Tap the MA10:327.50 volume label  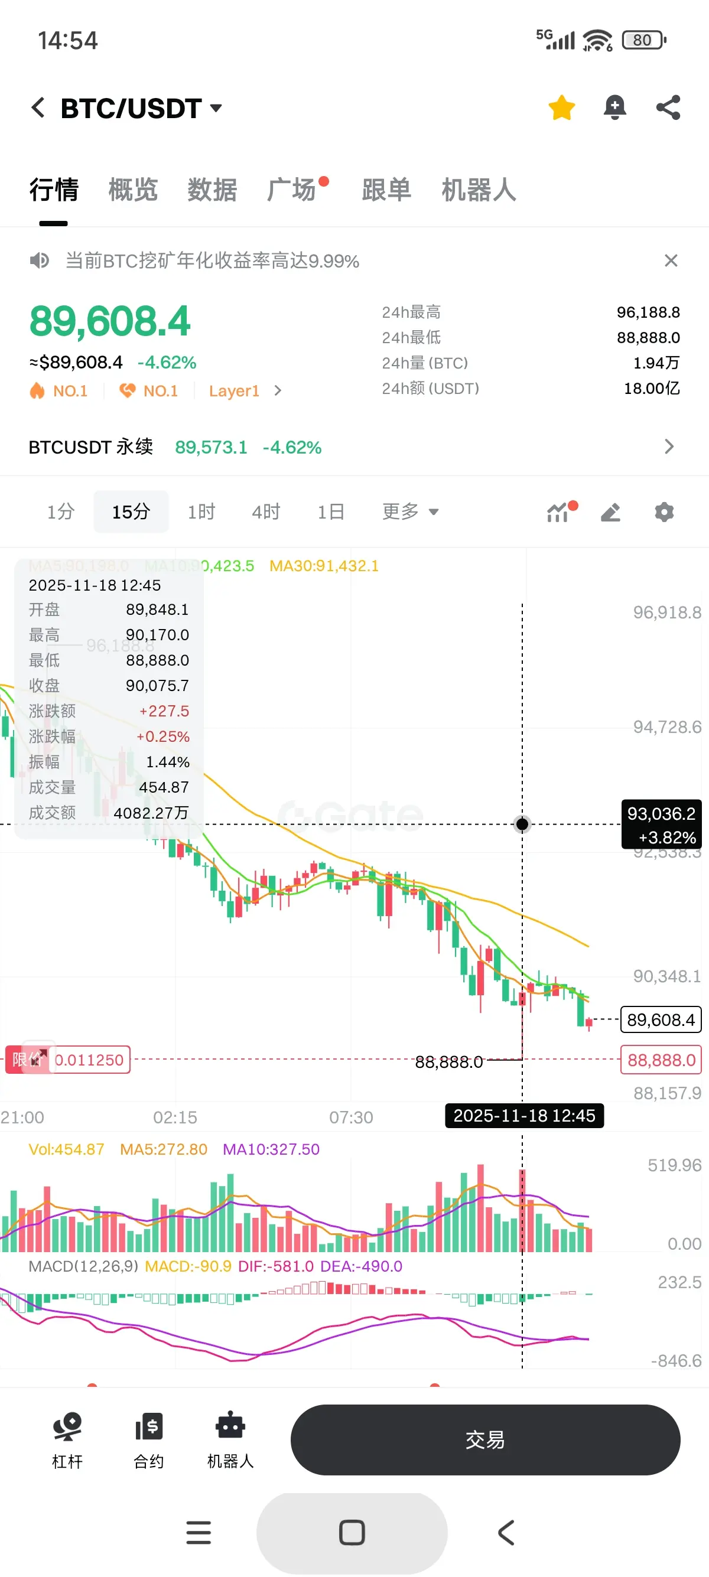click(x=271, y=1149)
